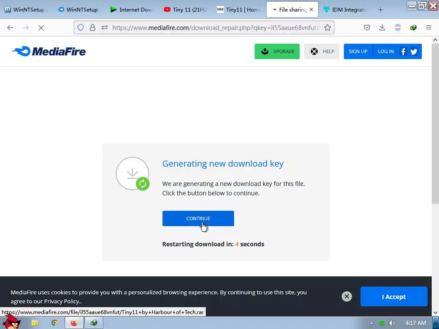Open site permissions icon in address bar
Viewport: 439px width, 329px height.
(105, 27)
